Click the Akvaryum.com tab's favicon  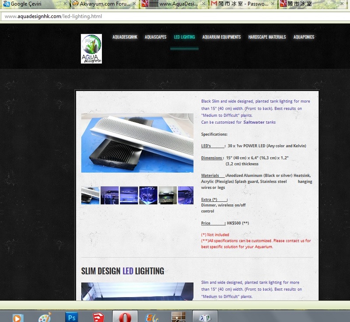[x=75, y=3]
